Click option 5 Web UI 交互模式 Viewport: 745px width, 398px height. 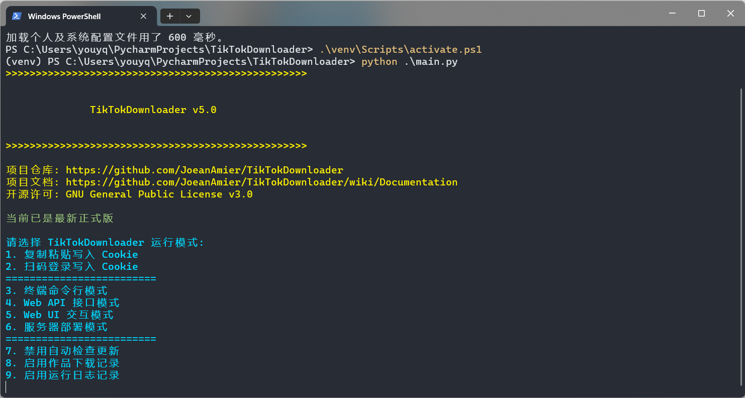point(60,315)
